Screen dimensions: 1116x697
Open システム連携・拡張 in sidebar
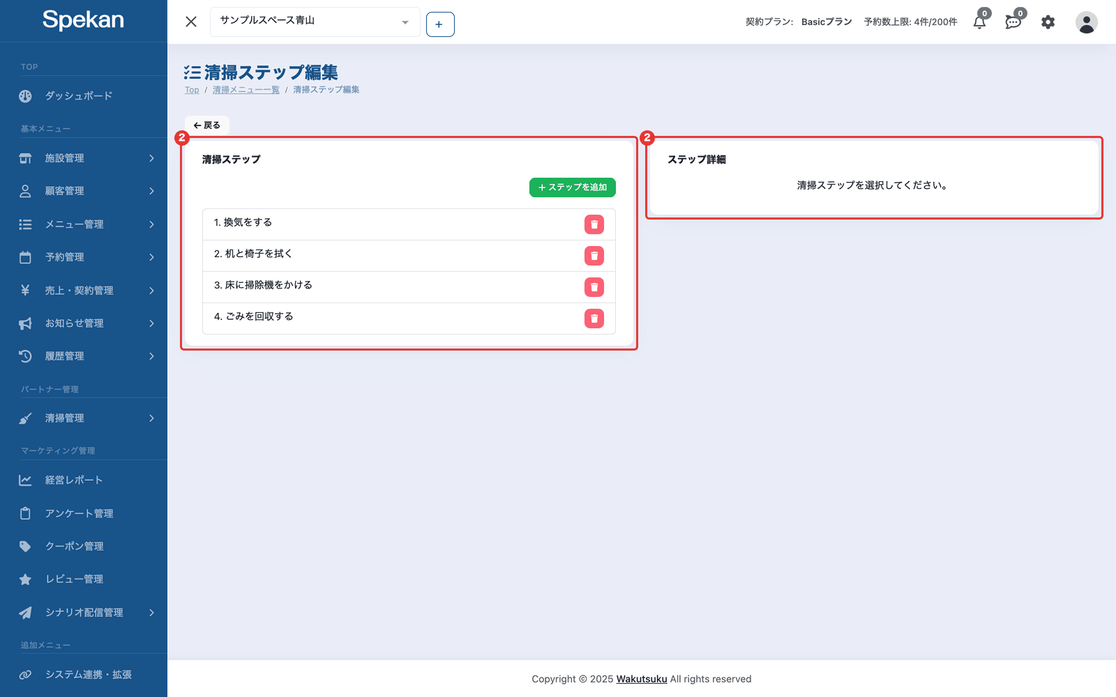tap(84, 675)
